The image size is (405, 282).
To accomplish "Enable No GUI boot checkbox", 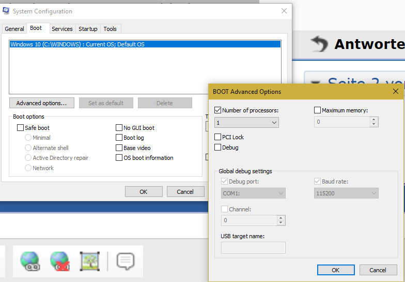I will 119,128.
